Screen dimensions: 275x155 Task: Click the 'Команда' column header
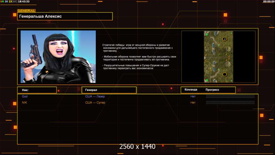coord(191,90)
